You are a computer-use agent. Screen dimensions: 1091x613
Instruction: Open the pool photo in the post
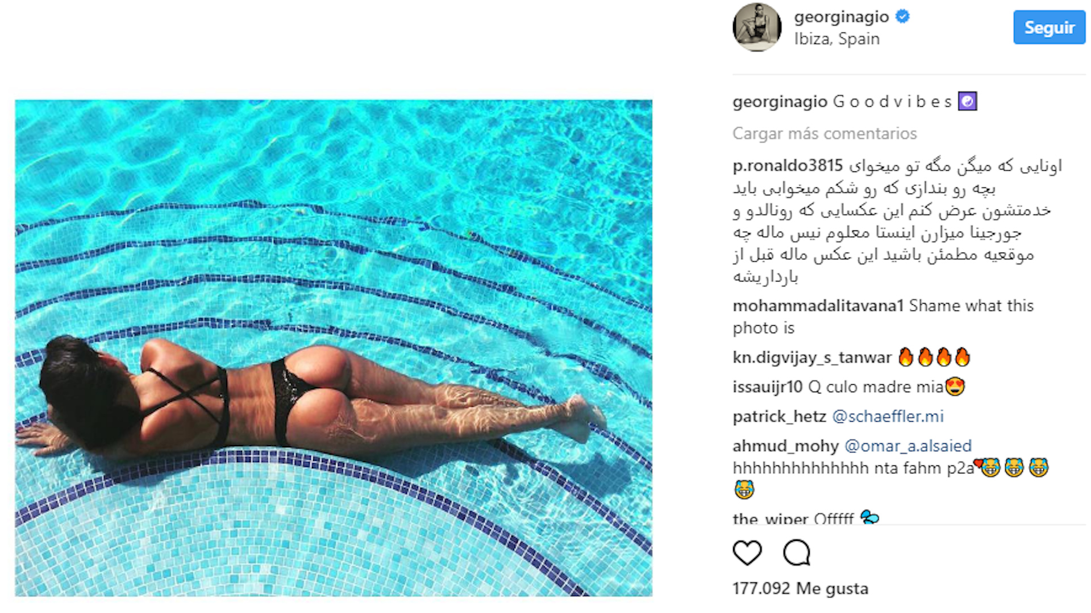coord(334,348)
